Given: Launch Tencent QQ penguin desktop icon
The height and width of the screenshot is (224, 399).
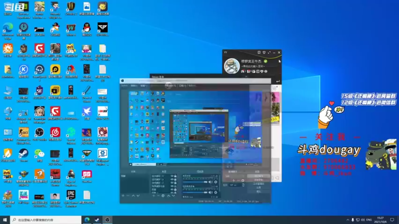Looking at the screenshot, I should click(x=87, y=29).
